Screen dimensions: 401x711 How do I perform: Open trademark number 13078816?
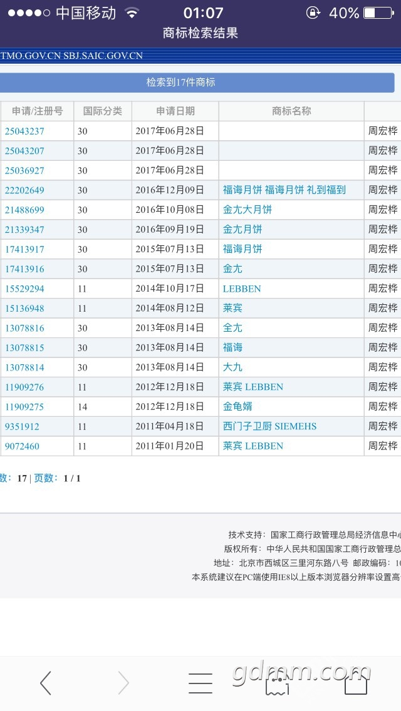24,328
